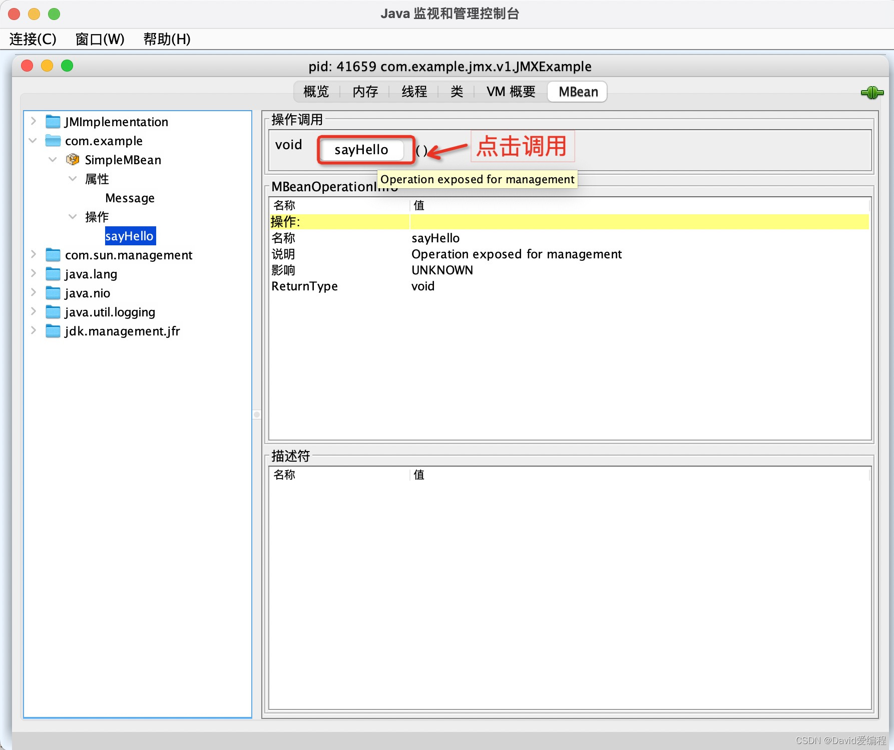The image size is (894, 750).
Task: Expand the JMImplementation tree node
Action: [x=33, y=121]
